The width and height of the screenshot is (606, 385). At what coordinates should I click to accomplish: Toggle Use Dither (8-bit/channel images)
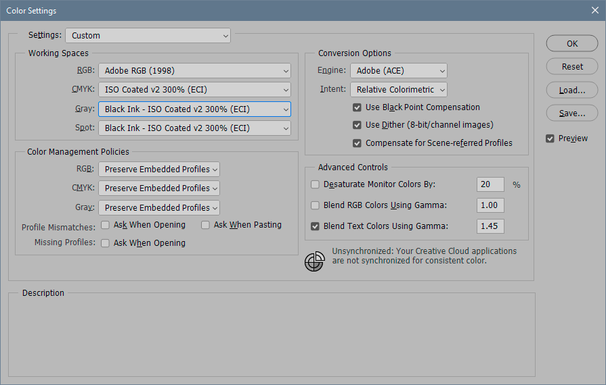click(x=357, y=125)
